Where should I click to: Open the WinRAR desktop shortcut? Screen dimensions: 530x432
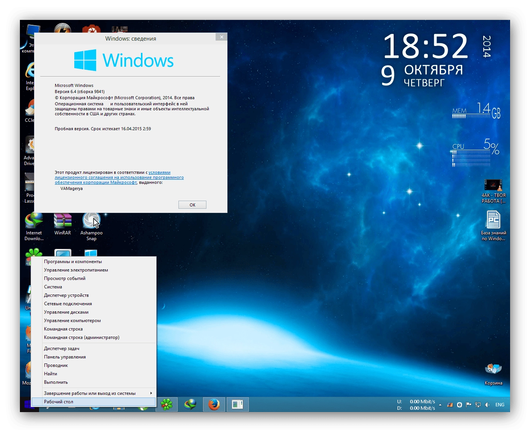pos(62,224)
